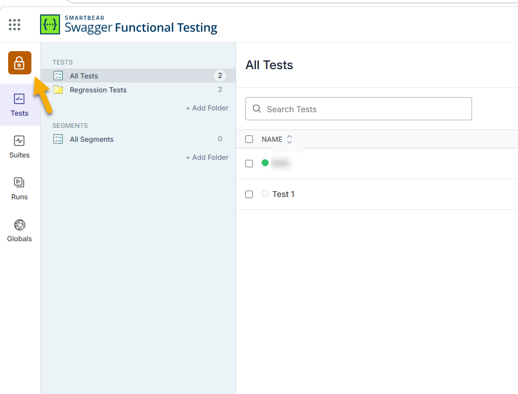This screenshot has height=394, width=518.
Task: Click the empty status circle beside Test 1
Action: (265, 194)
